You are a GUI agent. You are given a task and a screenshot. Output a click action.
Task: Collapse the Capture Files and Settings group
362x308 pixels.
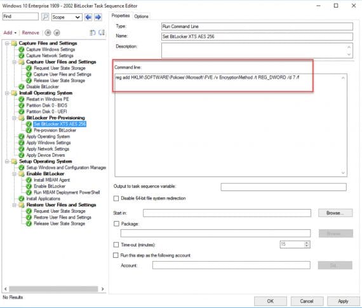pos(7,43)
